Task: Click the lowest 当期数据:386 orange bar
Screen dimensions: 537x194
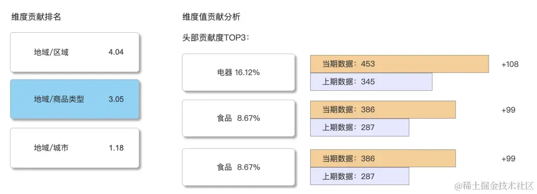Action: tap(383, 158)
